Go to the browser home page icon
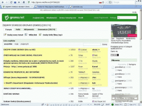The height and width of the screenshot is (106, 142). point(24,2)
